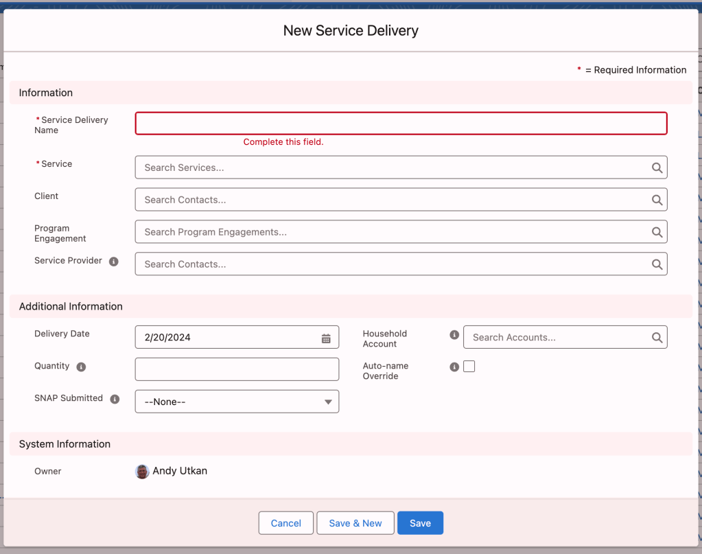
Task: Open the Delivery Date calendar picker
Action: point(326,338)
